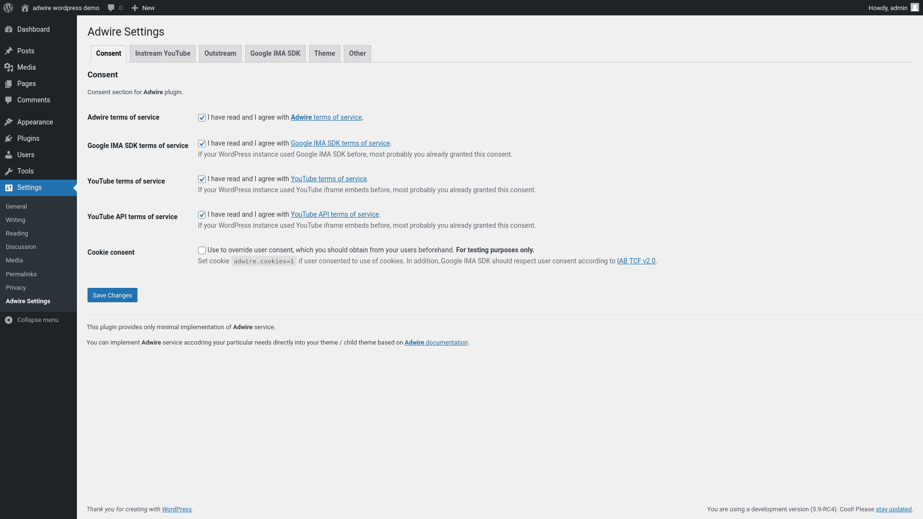Click the Users icon in sidebar
The image size is (923, 519).
click(9, 155)
